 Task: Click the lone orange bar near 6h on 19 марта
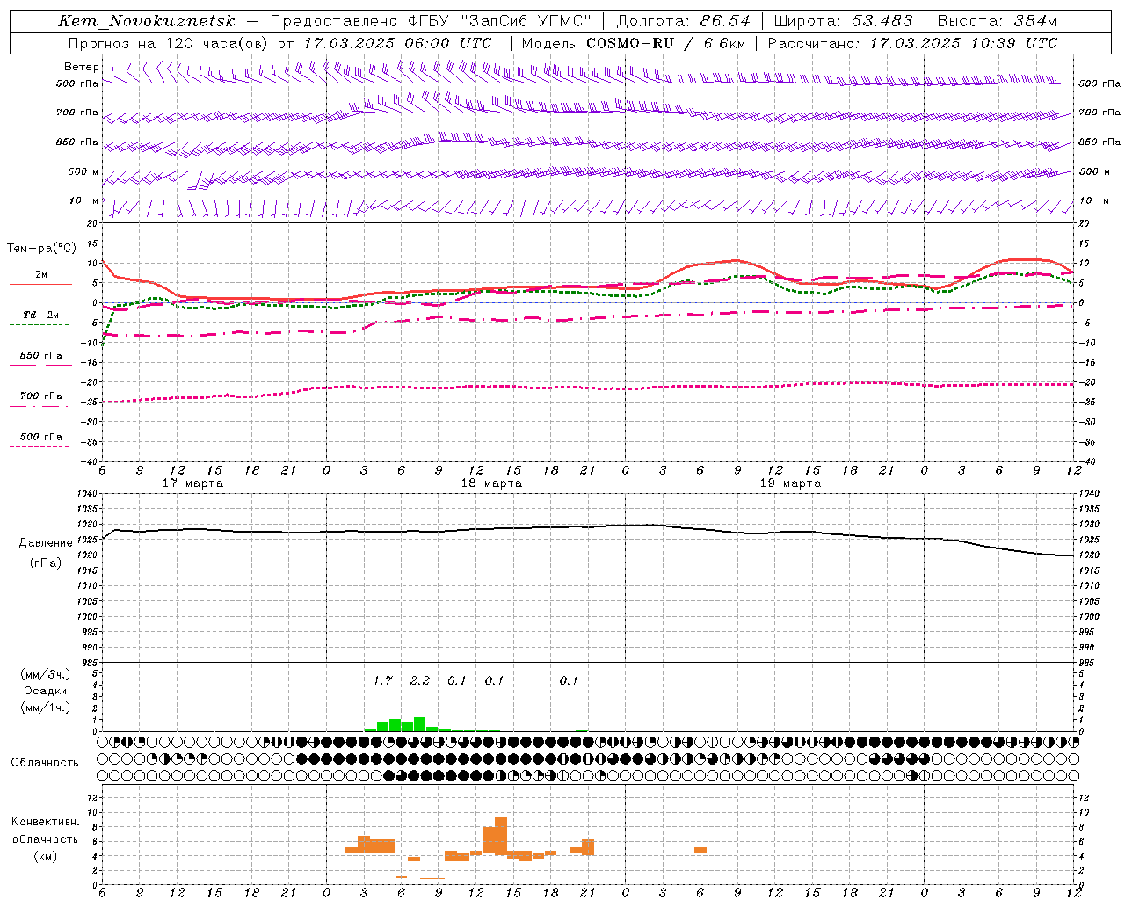tap(700, 849)
